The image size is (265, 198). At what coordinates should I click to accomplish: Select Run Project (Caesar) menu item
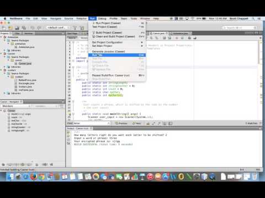[x=117, y=23]
